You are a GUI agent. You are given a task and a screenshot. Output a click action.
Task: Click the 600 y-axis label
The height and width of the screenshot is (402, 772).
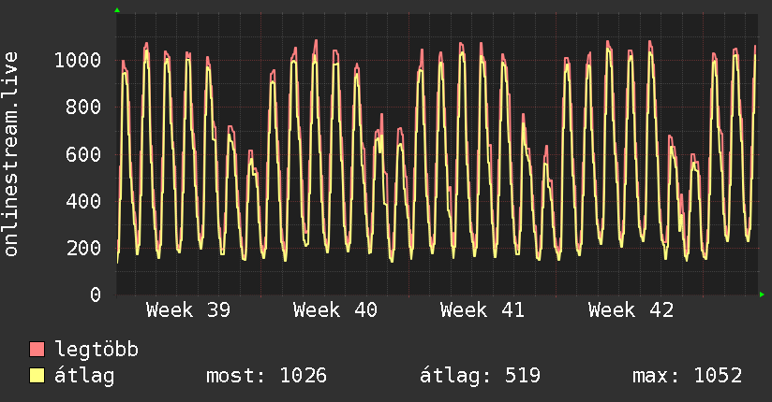pyautogui.click(x=83, y=154)
